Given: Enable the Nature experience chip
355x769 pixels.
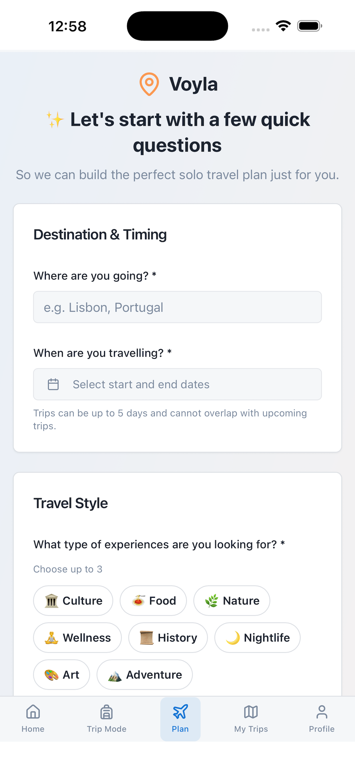Looking at the screenshot, I should coord(232,600).
